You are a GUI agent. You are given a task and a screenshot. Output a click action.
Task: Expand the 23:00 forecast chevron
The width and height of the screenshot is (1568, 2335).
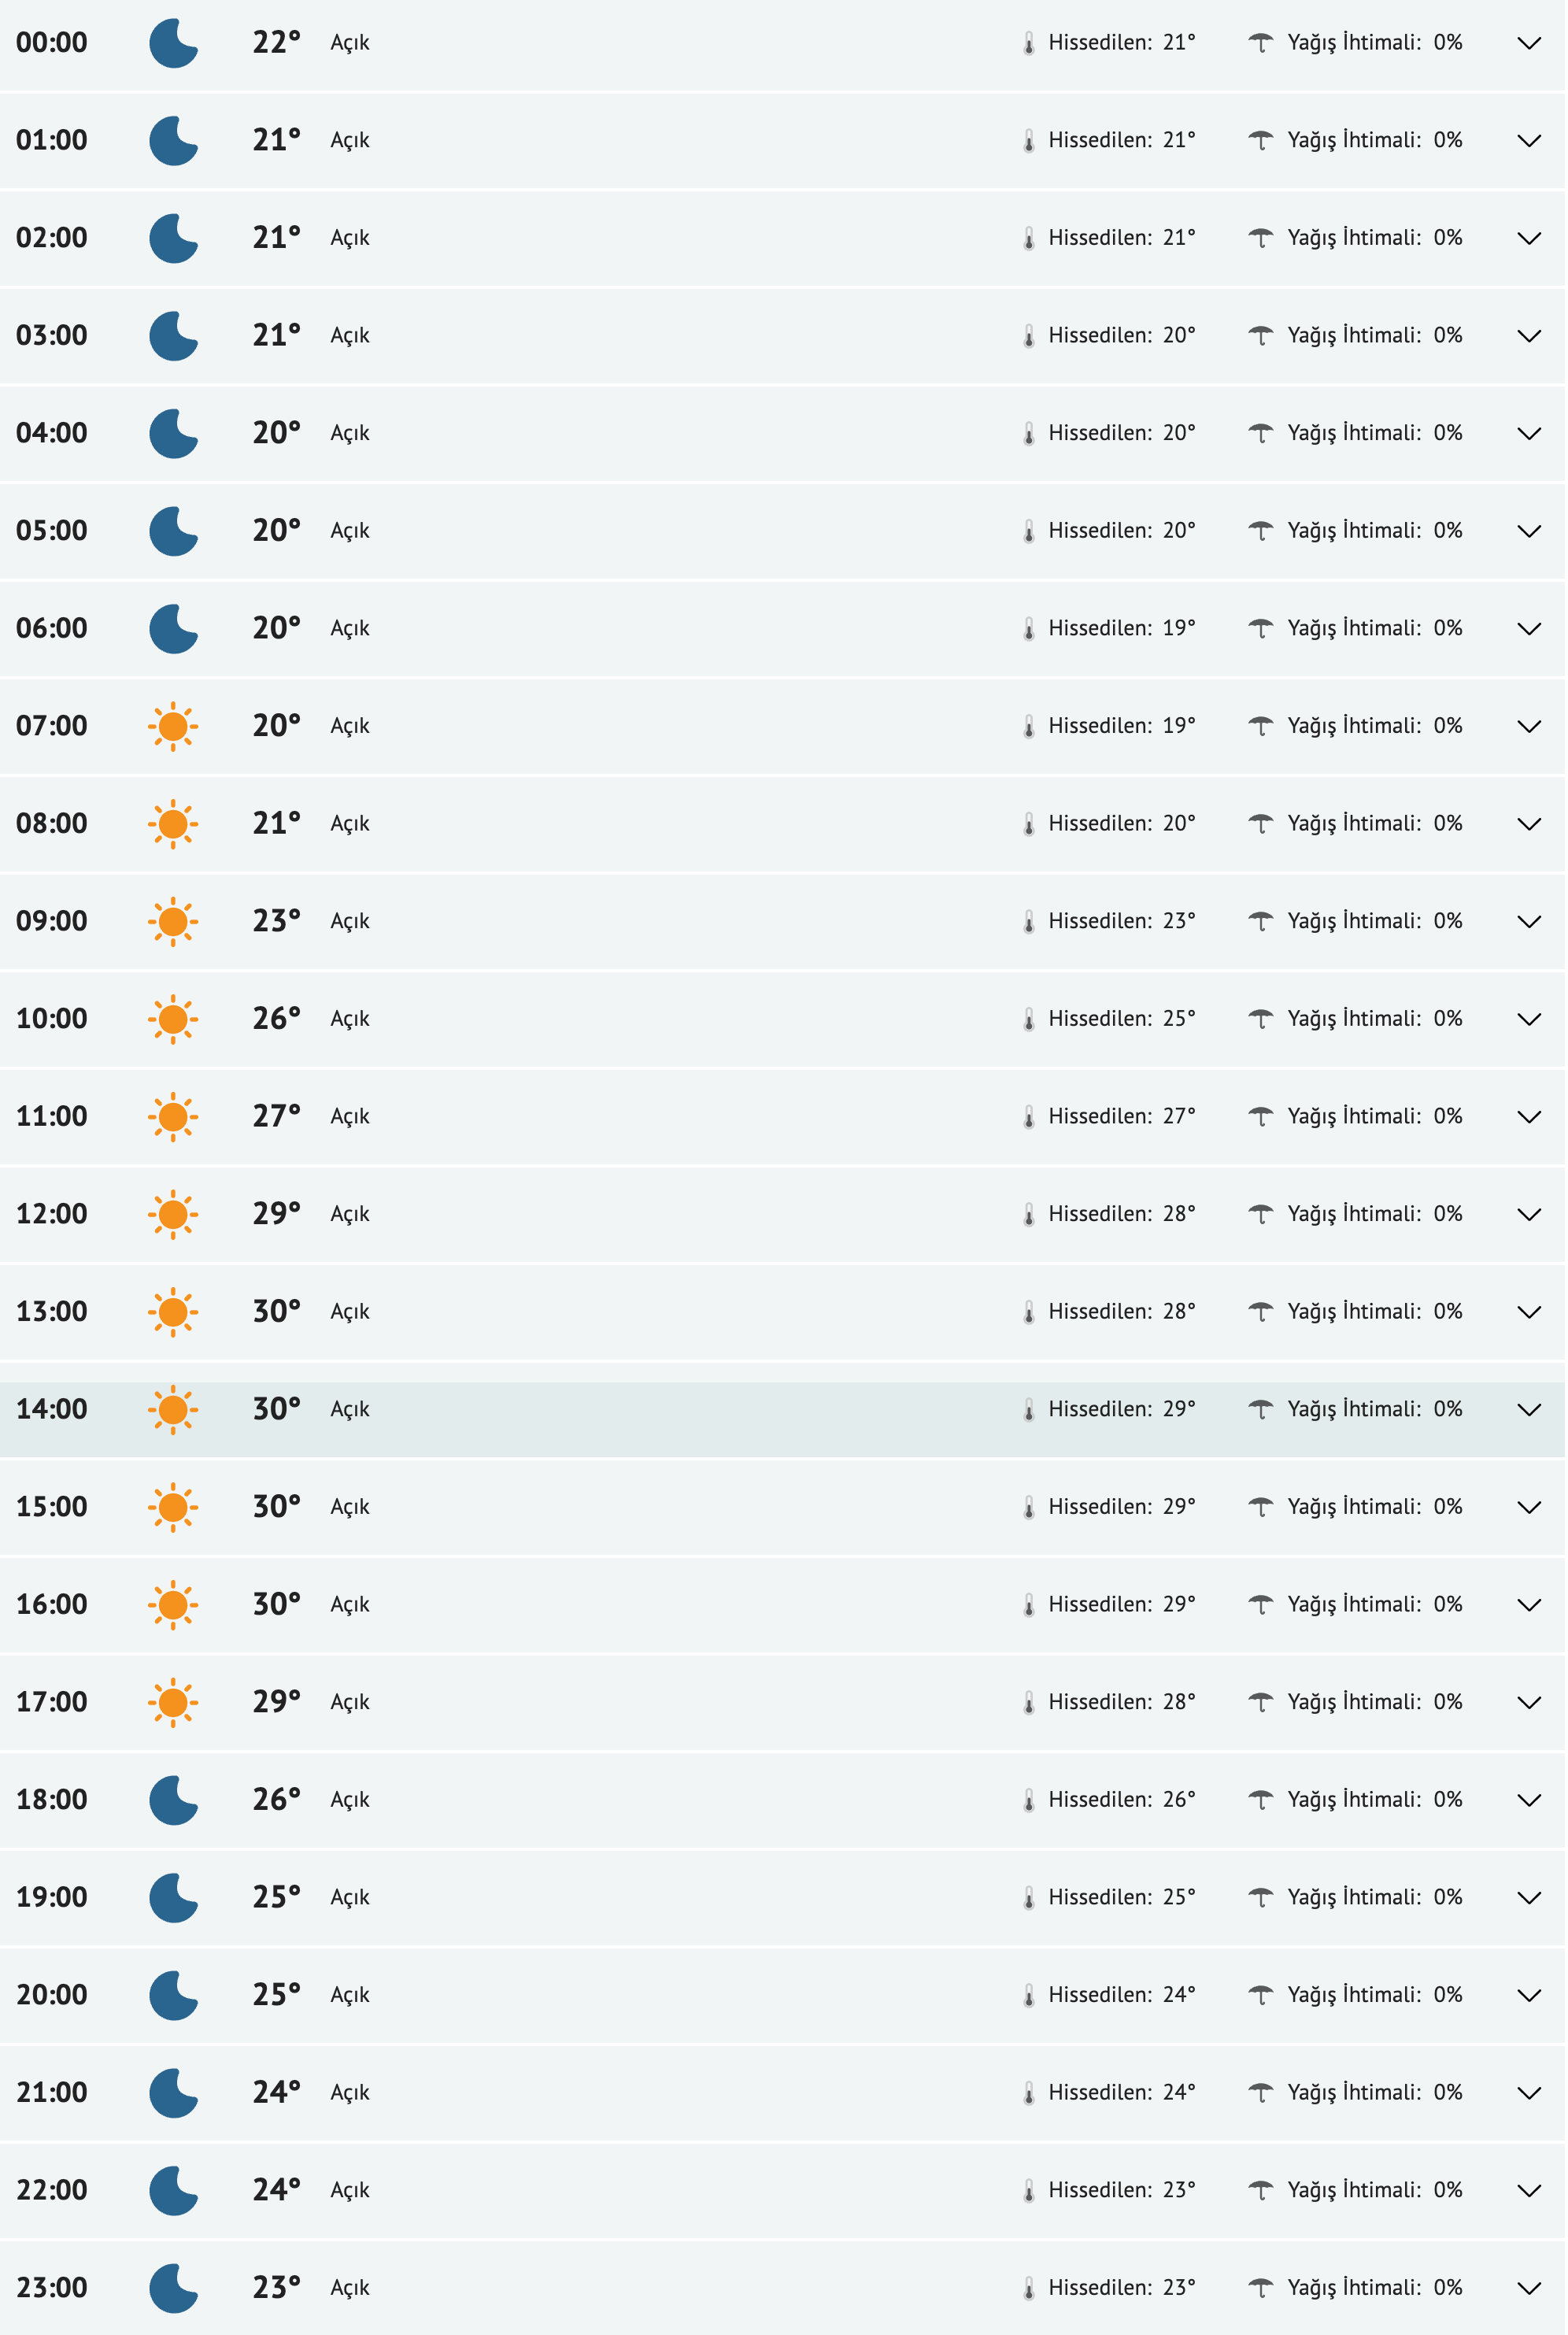pyautogui.click(x=1530, y=2289)
